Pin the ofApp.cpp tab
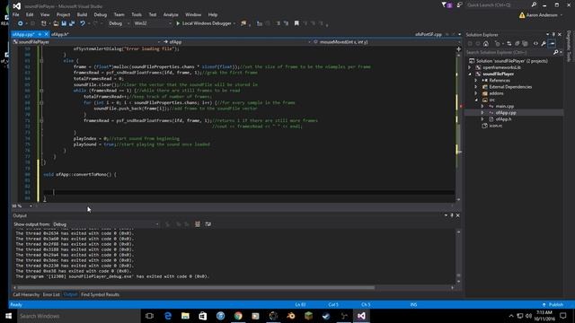The height and width of the screenshot is (323, 575). pos(40,34)
